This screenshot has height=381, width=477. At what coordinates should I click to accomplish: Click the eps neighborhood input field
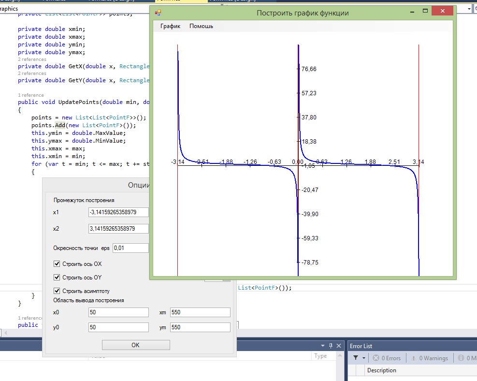tap(130, 248)
